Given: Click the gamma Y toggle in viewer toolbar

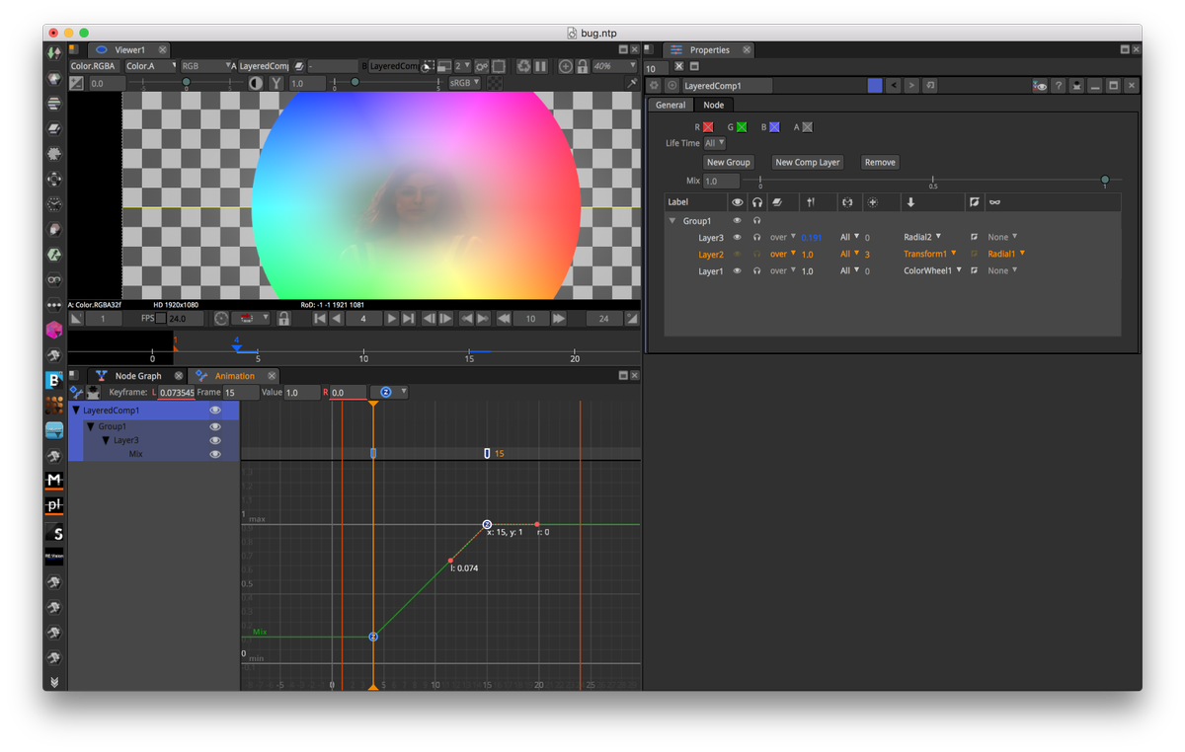Looking at the screenshot, I should [x=276, y=83].
